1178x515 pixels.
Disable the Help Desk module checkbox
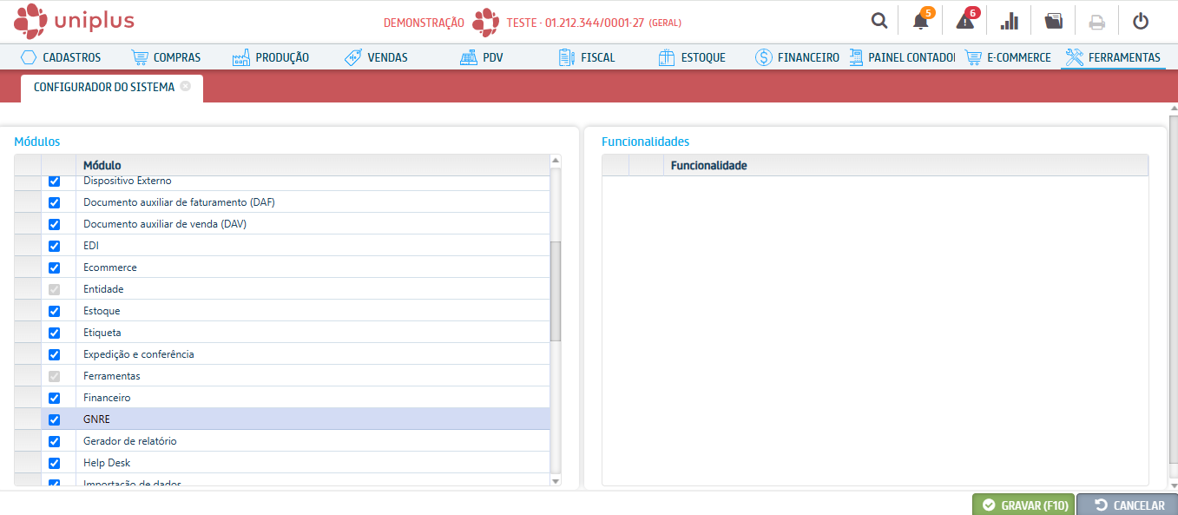(54, 463)
